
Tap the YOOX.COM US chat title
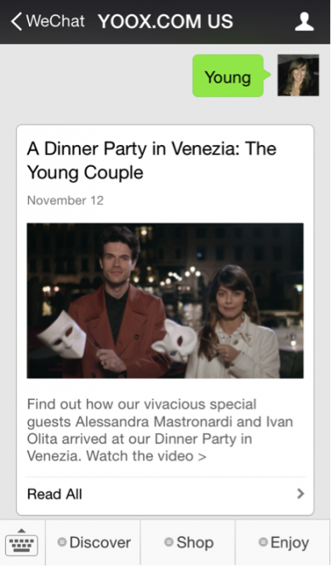(x=165, y=21)
